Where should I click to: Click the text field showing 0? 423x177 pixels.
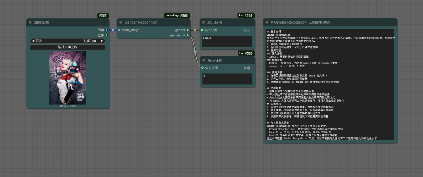227,79
